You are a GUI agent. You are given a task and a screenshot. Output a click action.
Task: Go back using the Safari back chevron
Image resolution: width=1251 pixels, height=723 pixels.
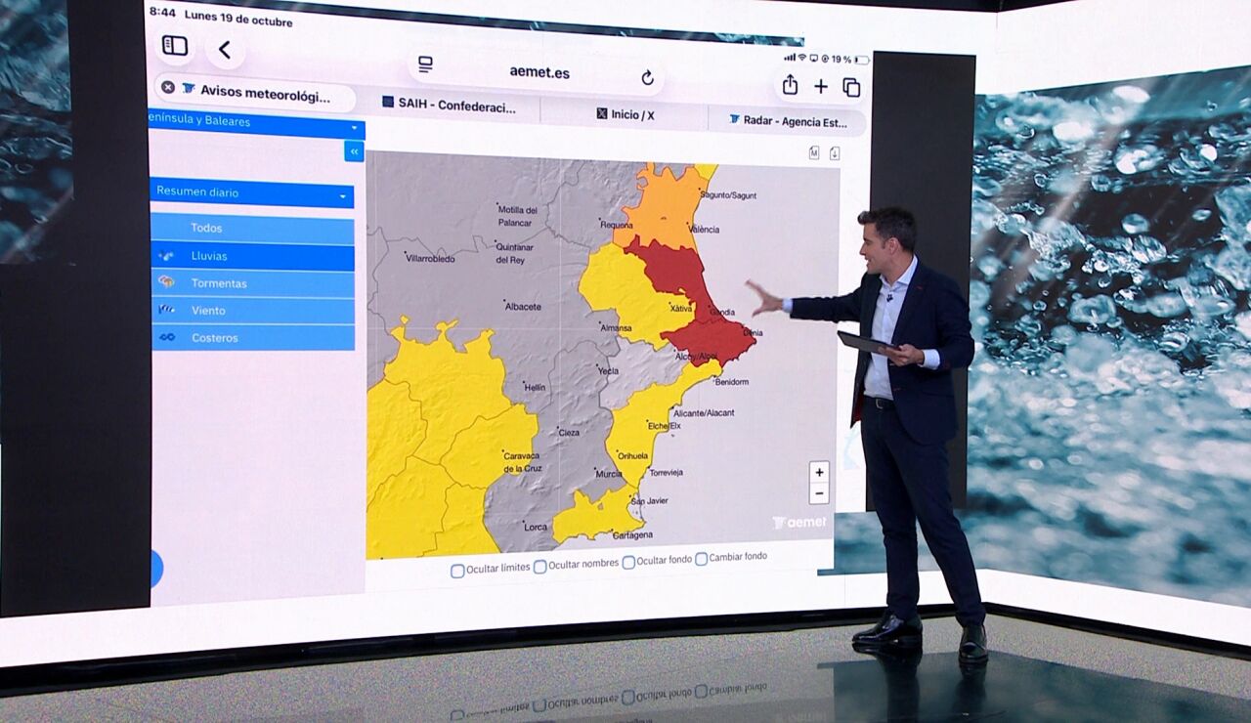(225, 50)
